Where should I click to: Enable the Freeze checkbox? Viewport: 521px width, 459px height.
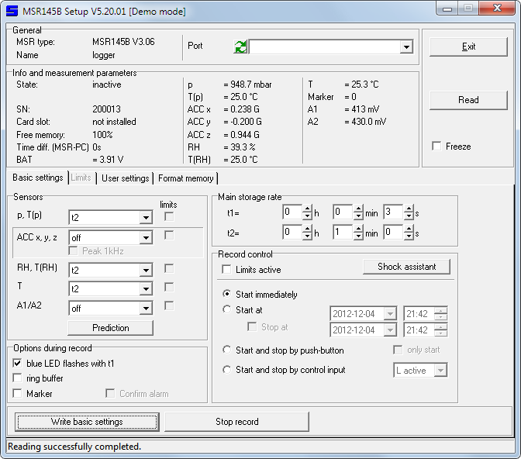click(436, 147)
